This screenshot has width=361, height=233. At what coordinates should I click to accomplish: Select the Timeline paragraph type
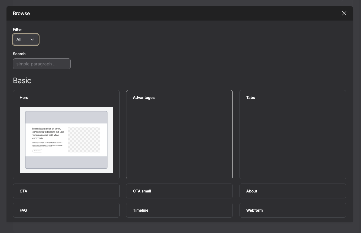point(179,210)
